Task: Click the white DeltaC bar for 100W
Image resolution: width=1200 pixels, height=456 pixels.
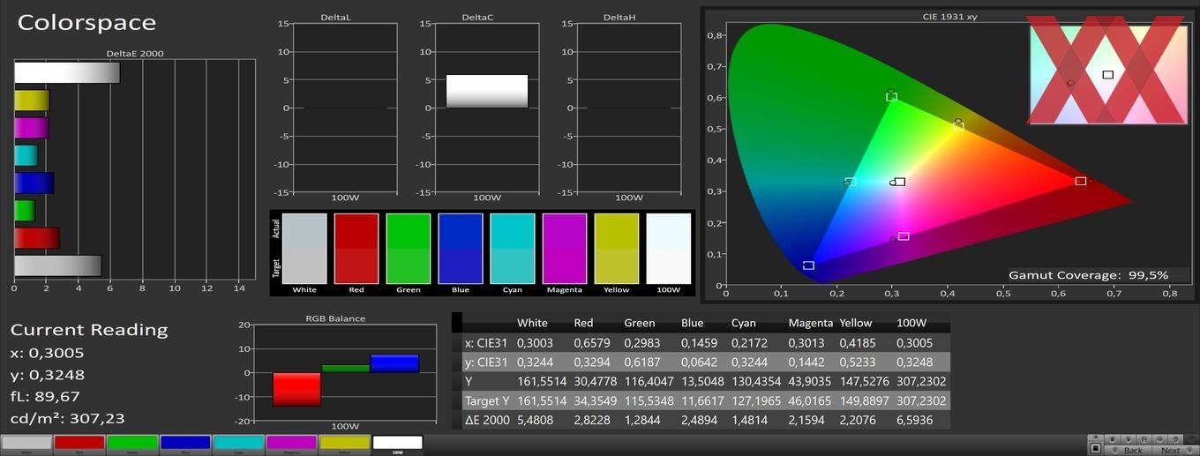Action: 487,91
